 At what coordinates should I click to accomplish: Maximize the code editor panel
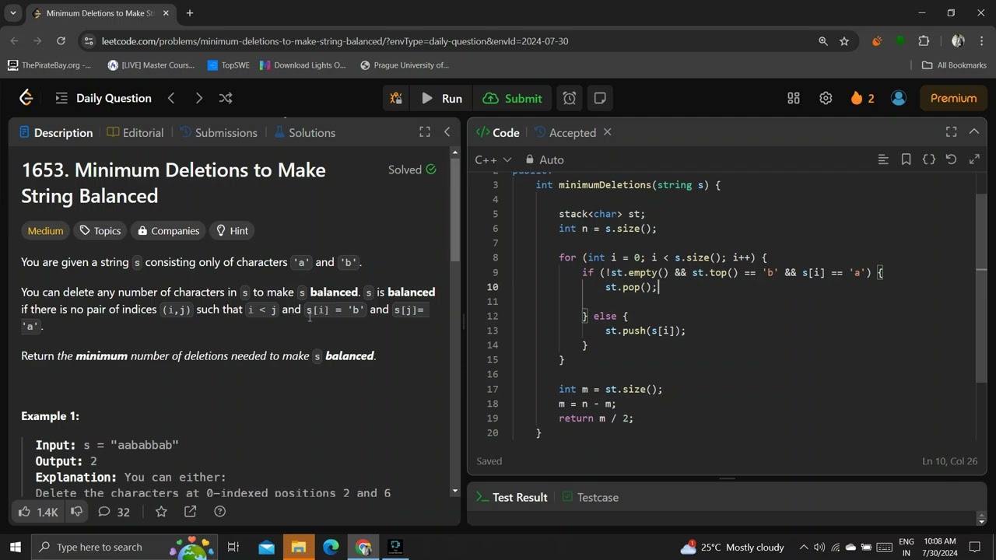coord(951,132)
